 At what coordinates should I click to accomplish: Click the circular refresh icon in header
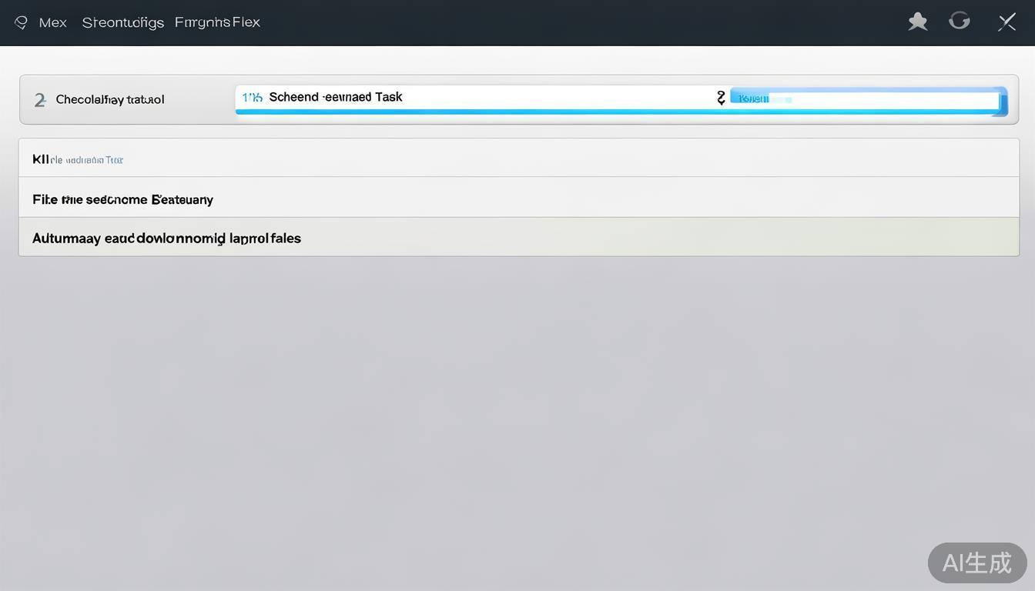point(959,21)
